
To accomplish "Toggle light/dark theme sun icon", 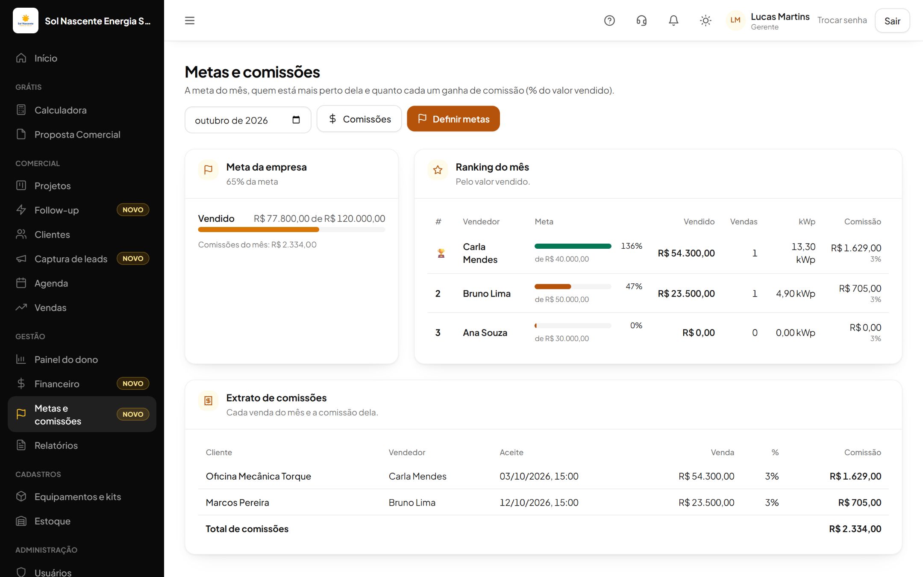I will pos(705,21).
